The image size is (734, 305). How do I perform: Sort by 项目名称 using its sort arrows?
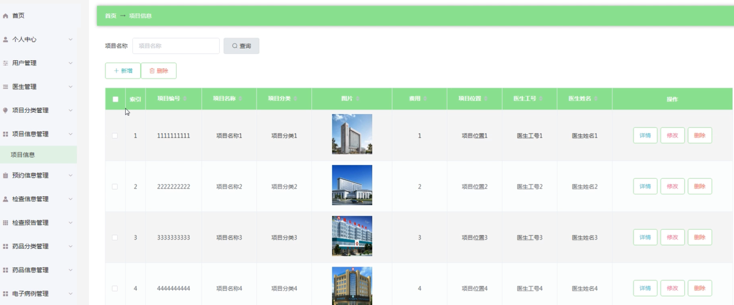tap(241, 99)
